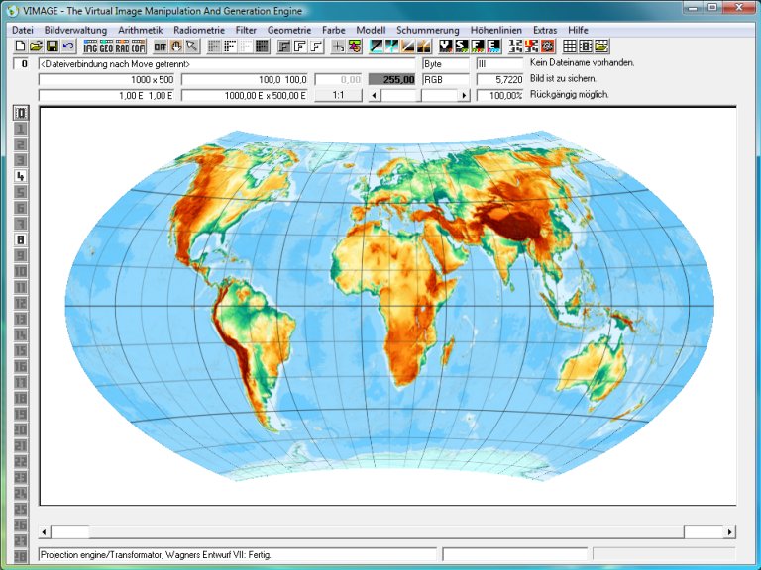Open the Schummerung menu
Viewport: 761px width, 570px height.
click(428, 31)
